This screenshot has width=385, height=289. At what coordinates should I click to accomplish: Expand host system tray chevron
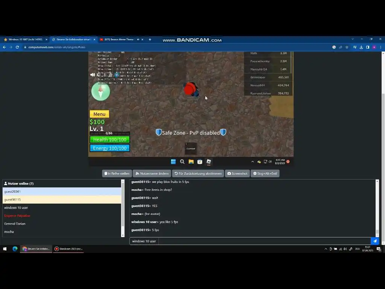[x=326, y=249]
